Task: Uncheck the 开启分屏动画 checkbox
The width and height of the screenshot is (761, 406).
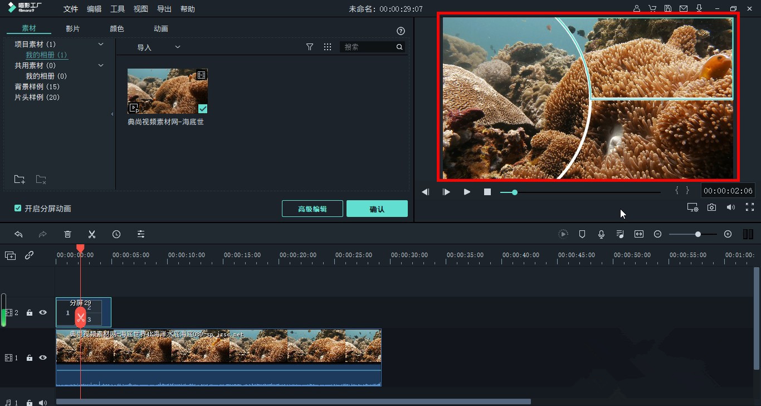Action: click(x=18, y=209)
